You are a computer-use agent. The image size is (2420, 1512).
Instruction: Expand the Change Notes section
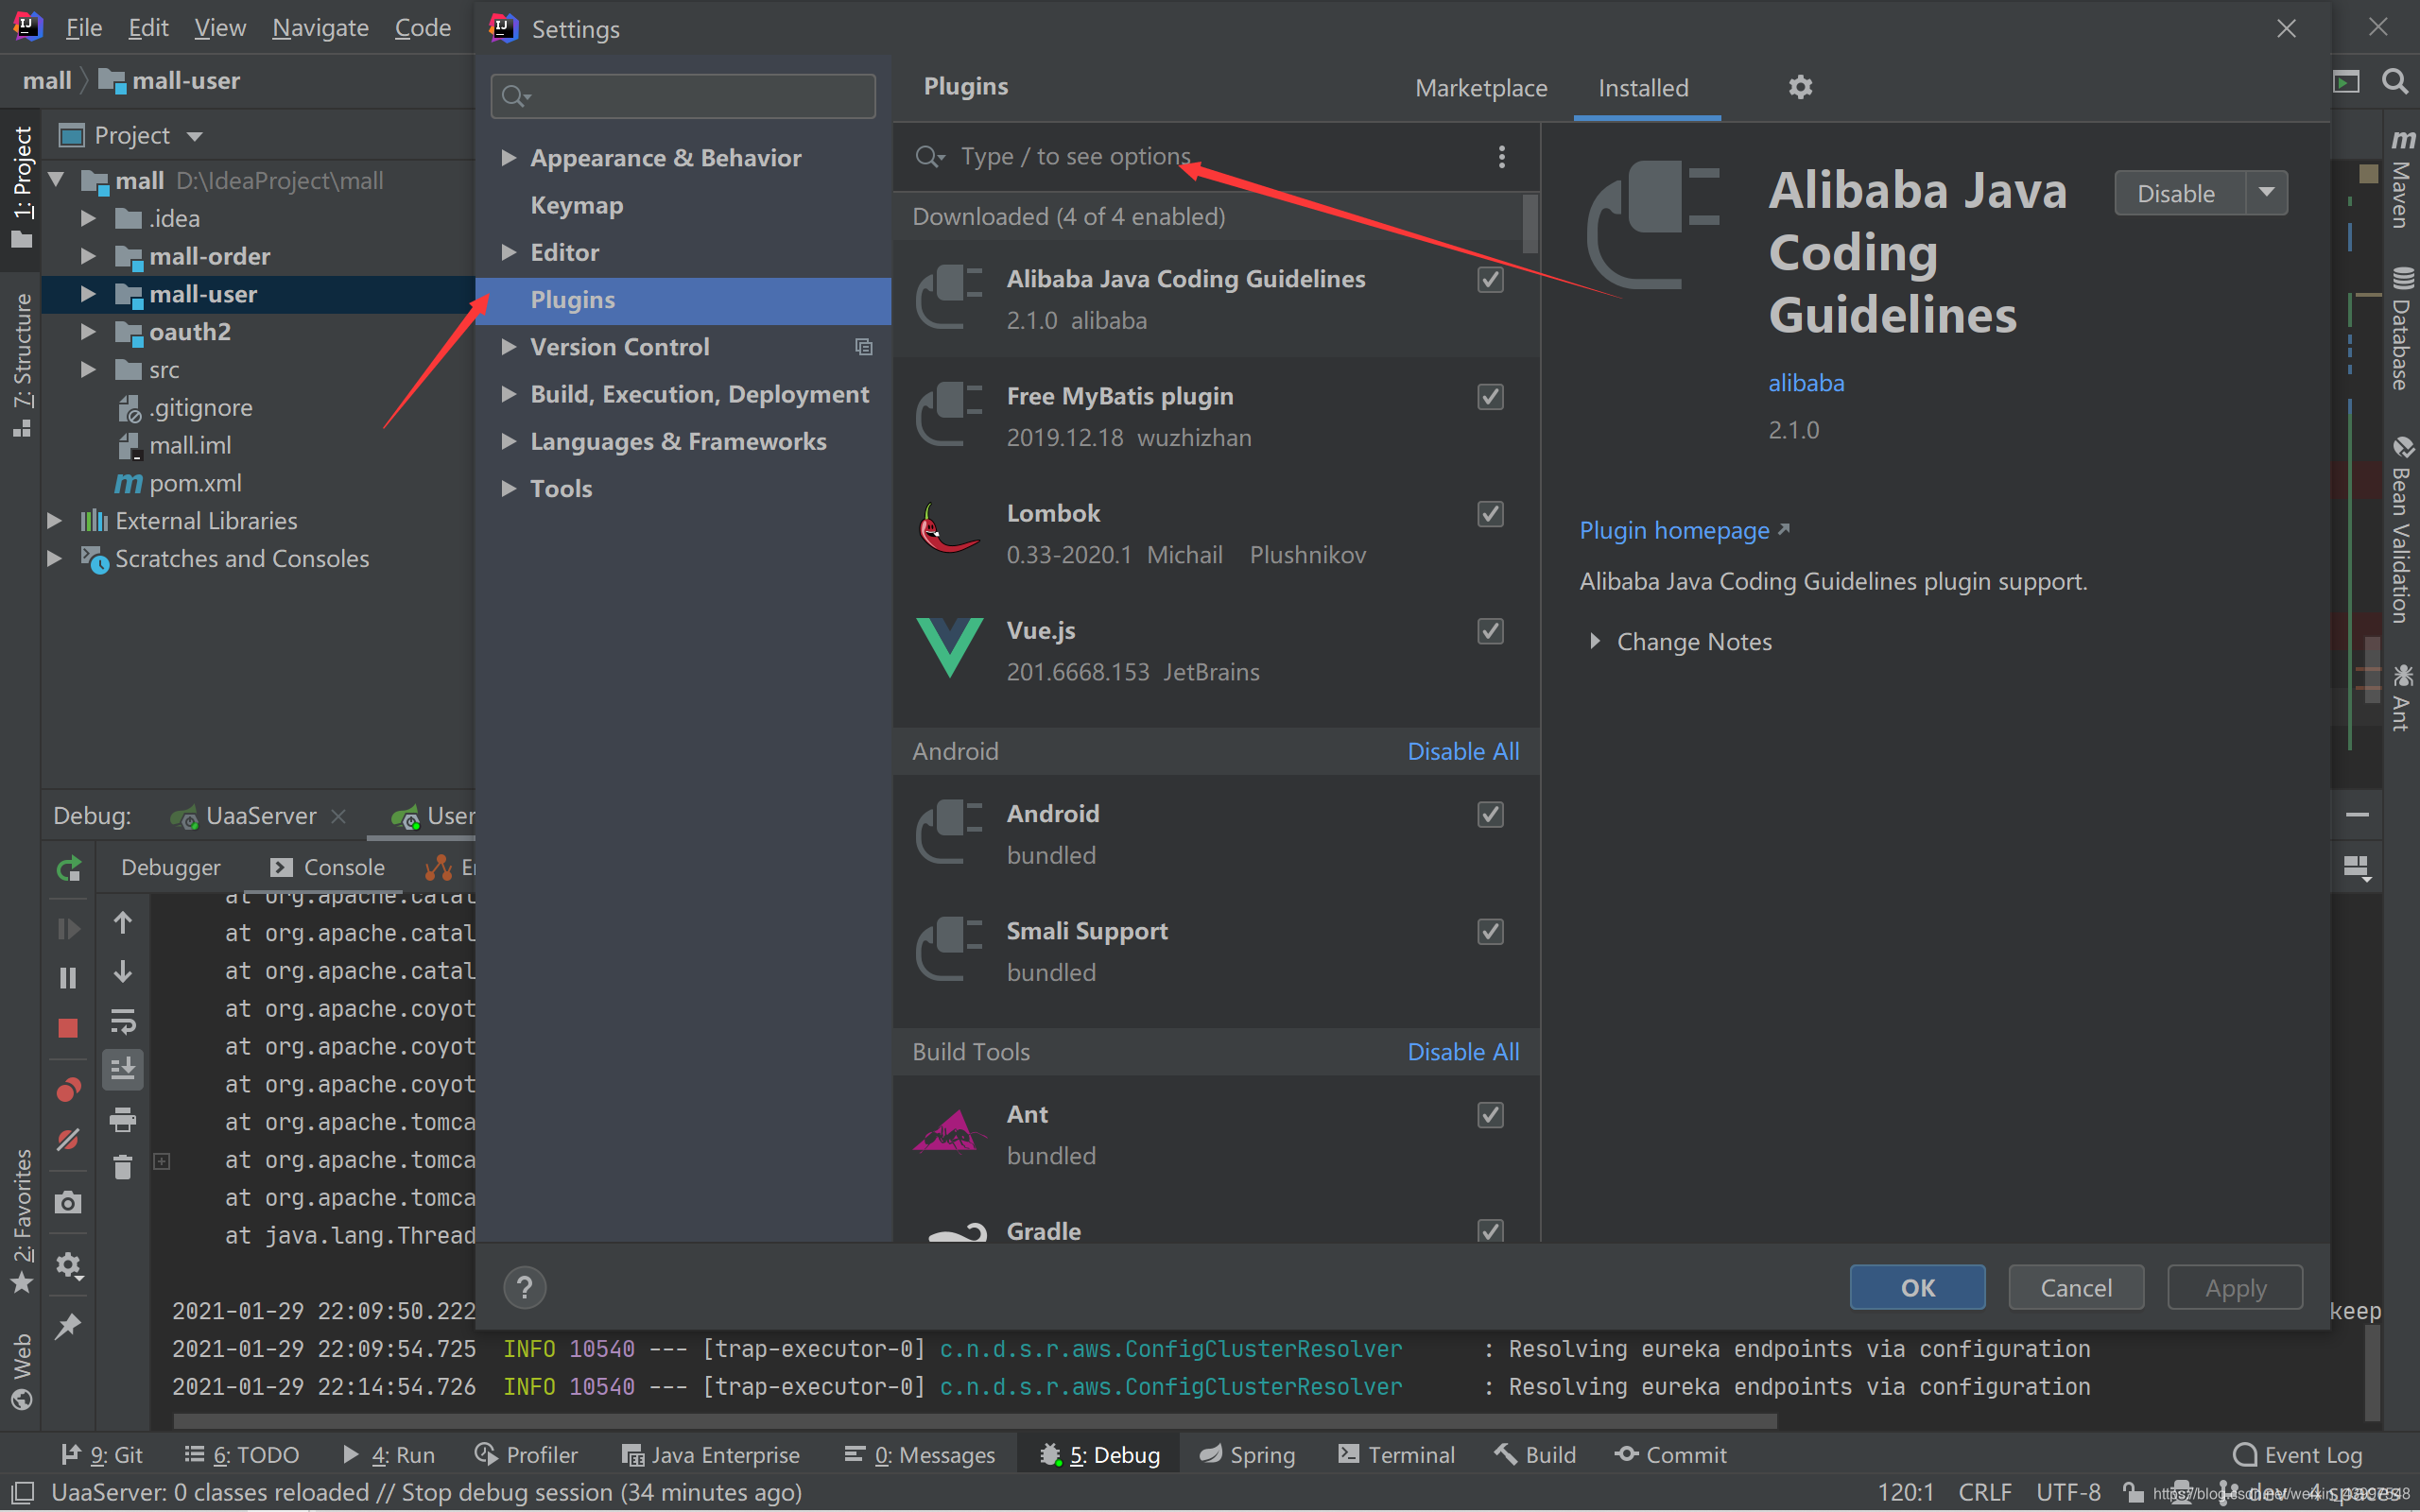click(x=1595, y=641)
